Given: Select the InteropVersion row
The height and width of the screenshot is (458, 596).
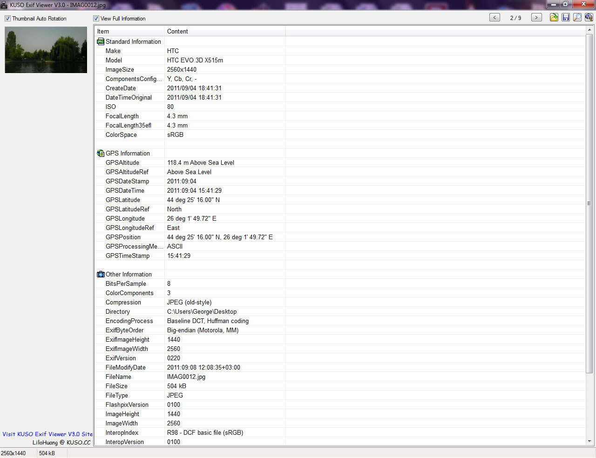Looking at the screenshot, I should click(340, 442).
